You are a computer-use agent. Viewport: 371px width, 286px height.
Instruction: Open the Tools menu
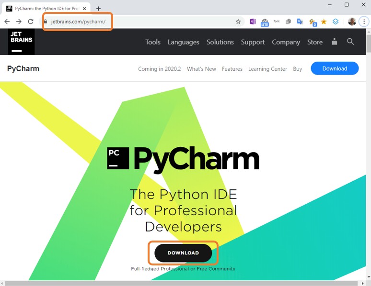pos(153,42)
